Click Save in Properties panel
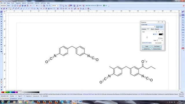Screen dimensions: 185x104 [x=158, y=27]
